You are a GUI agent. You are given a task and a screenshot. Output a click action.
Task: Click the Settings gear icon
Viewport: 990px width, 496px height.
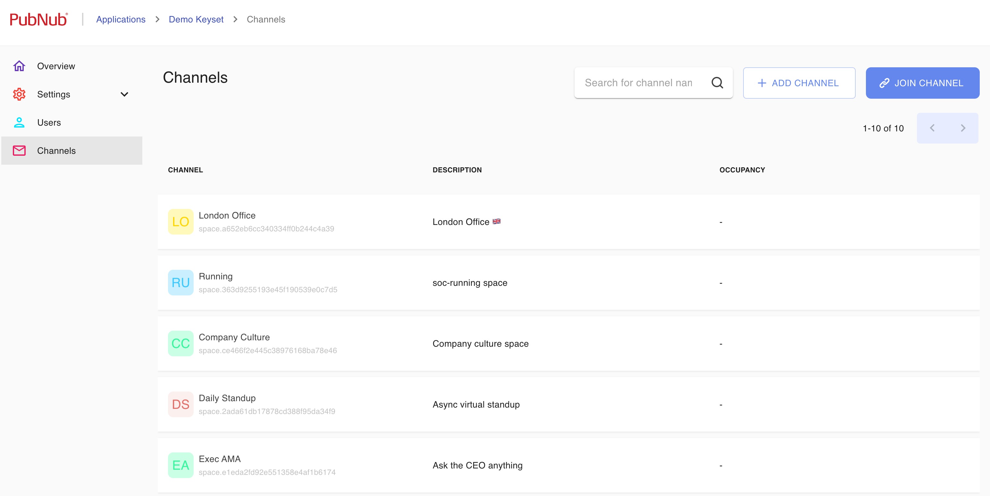tap(19, 94)
